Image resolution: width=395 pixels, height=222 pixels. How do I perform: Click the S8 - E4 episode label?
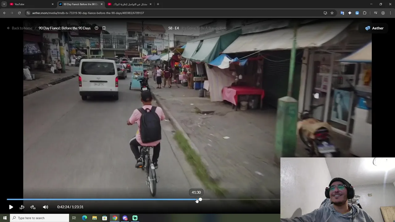tap(173, 28)
